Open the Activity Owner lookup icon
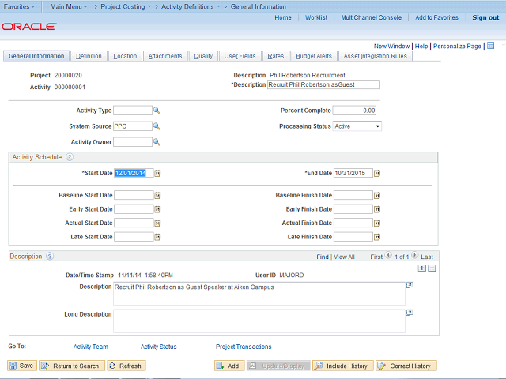The height and width of the screenshot is (379, 506). click(157, 142)
